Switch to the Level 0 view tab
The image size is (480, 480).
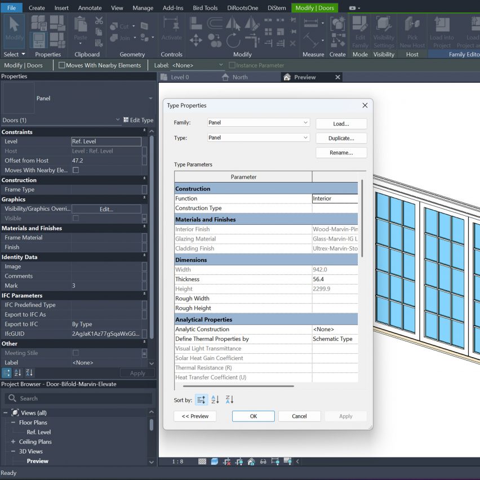pyautogui.click(x=180, y=77)
